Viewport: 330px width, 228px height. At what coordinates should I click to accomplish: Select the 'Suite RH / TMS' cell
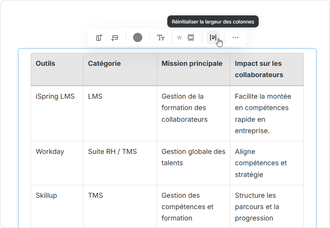pos(112,152)
